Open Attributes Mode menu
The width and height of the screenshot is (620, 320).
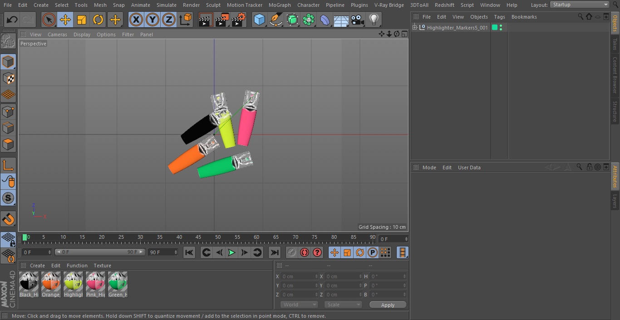pyautogui.click(x=429, y=167)
